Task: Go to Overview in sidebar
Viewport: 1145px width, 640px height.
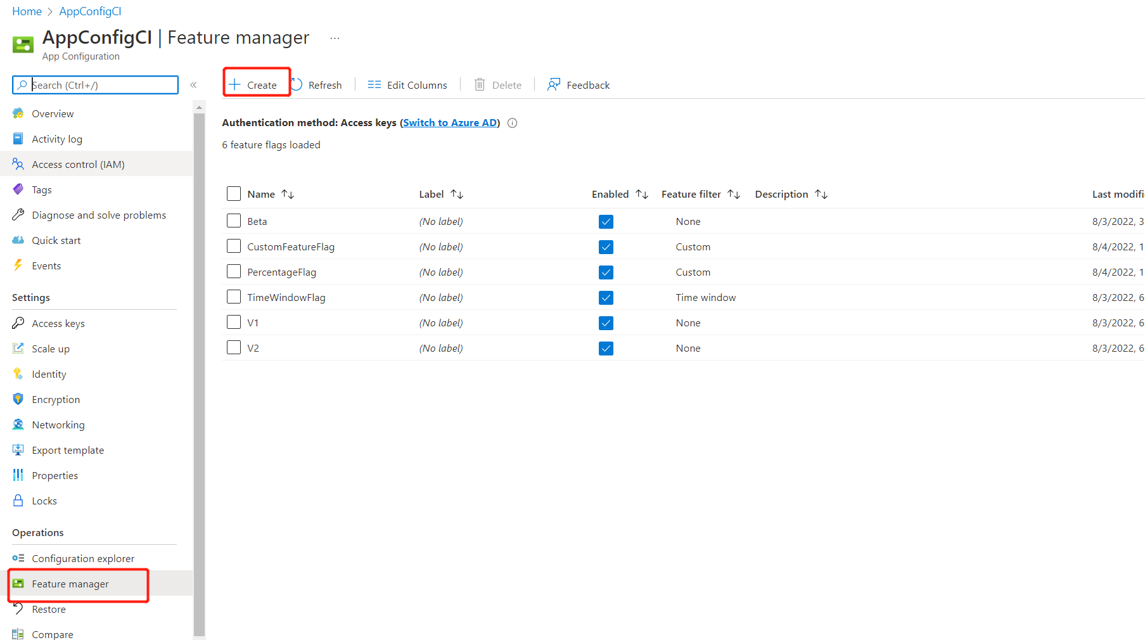Action: tap(53, 114)
